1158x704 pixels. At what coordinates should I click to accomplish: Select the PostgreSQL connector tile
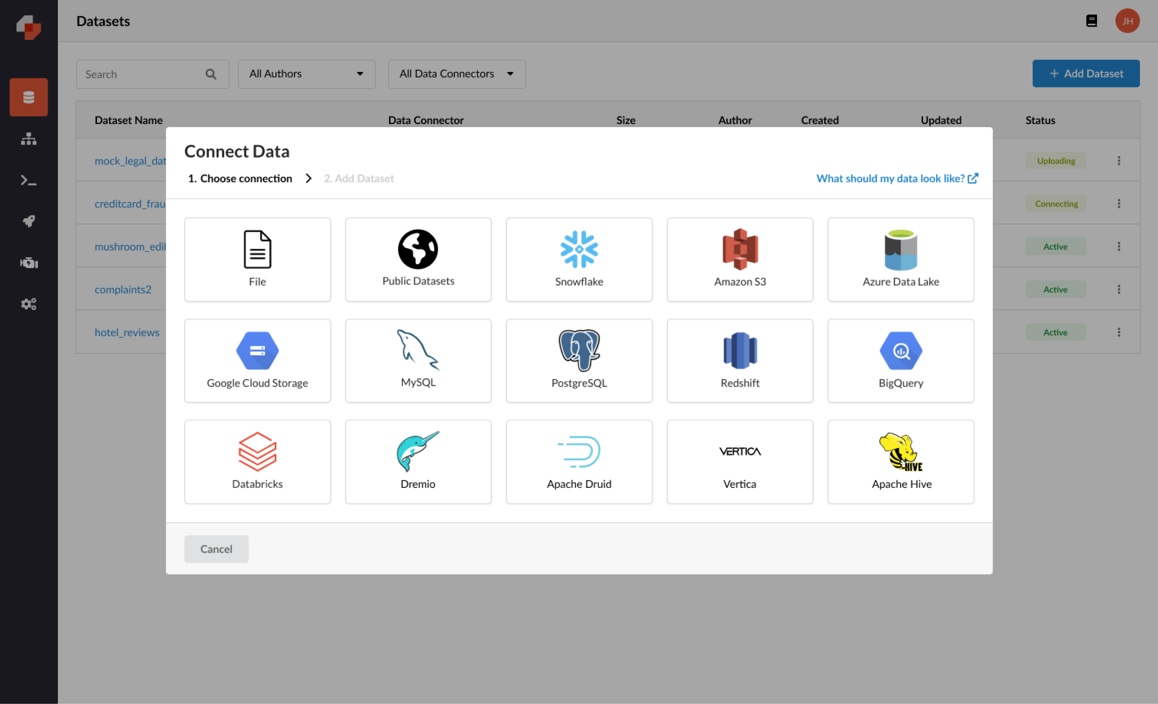(x=579, y=360)
